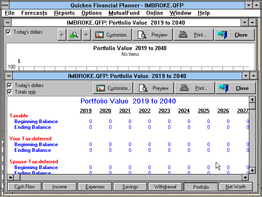262x197 pixels.
Task: Open the Online menu
Action: point(155,13)
